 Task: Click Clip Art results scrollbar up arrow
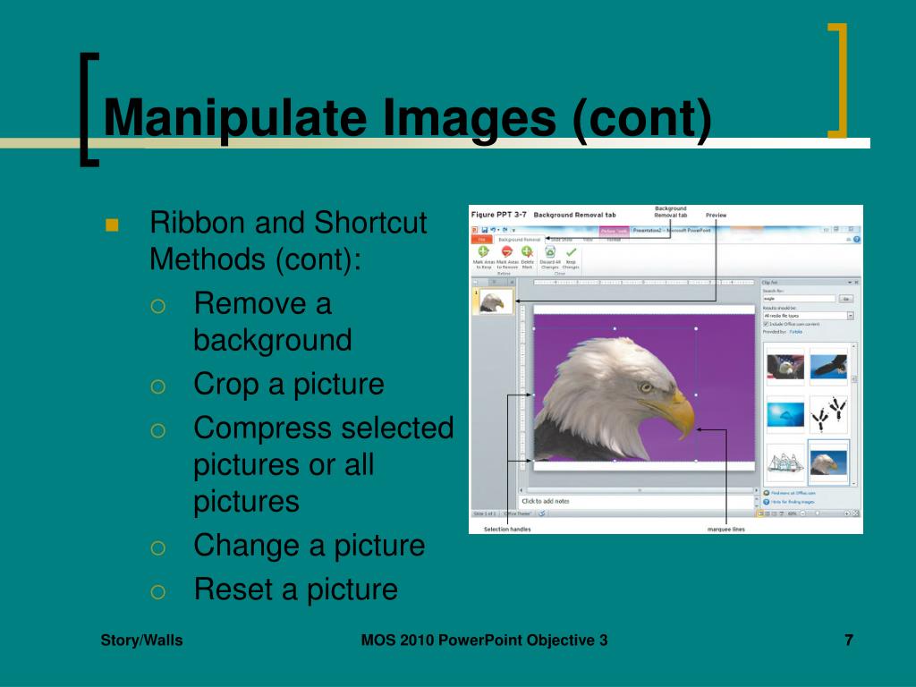click(853, 346)
